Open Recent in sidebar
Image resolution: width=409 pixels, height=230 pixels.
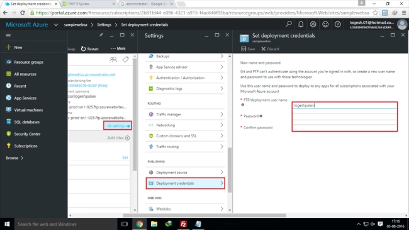pos(20,86)
